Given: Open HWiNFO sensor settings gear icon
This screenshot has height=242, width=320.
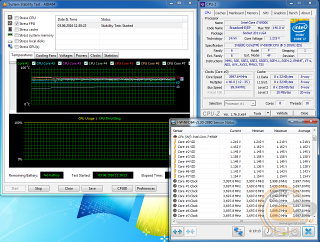Looking at the screenshot, I should coord(294,231).
